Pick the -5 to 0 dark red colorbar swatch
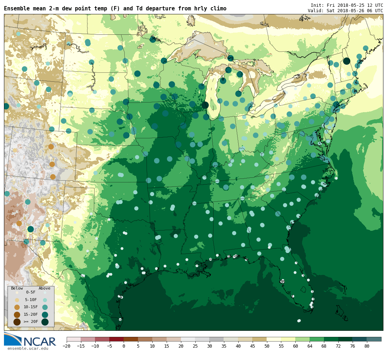387x353 pixels. (116, 339)
